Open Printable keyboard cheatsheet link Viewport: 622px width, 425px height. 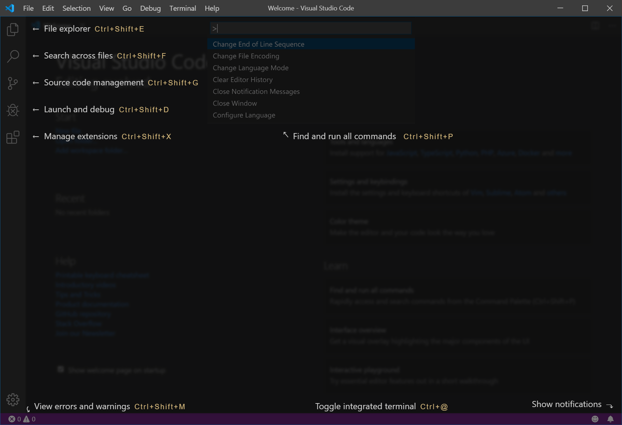point(102,275)
